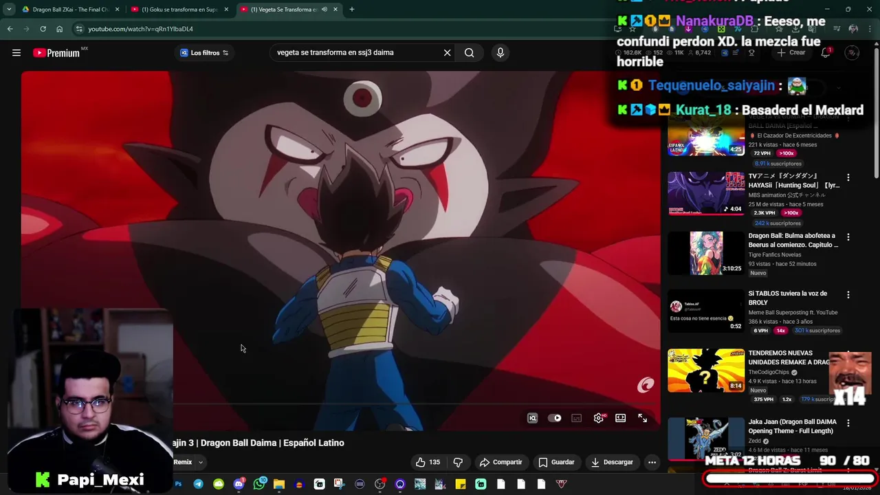
Task: Reload the page
Action: pyautogui.click(x=43, y=29)
